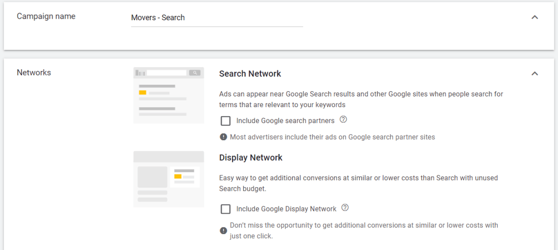Click the 'Include Google search partners' label text
The image size is (558, 250).
click(285, 120)
